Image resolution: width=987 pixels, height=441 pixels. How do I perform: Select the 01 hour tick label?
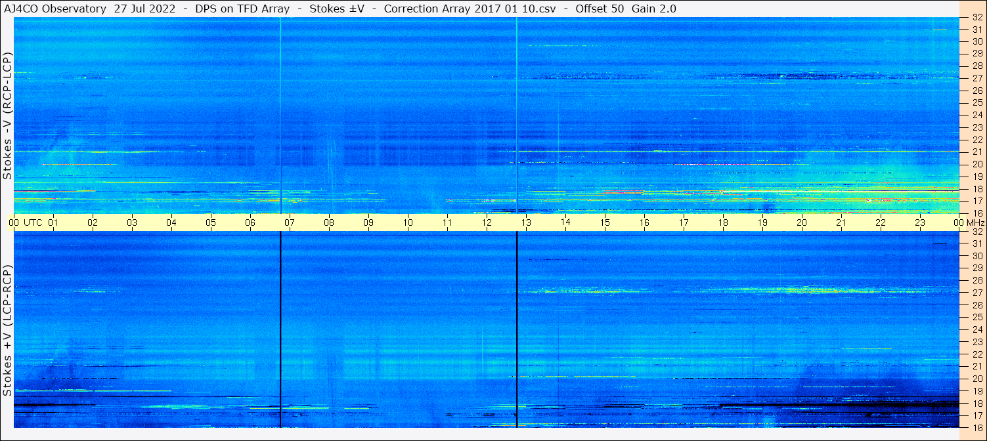coord(53,222)
